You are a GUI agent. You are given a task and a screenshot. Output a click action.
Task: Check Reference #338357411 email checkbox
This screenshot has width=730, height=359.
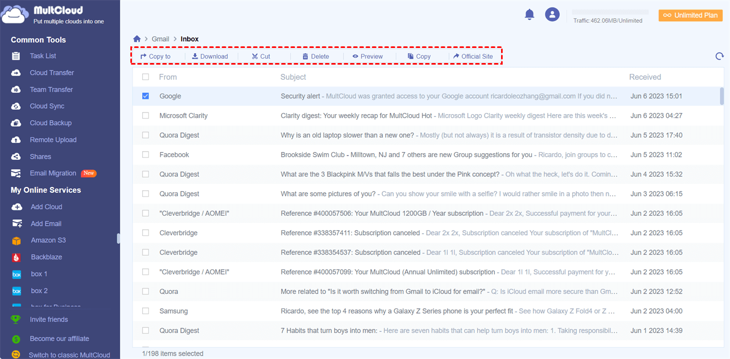pyautogui.click(x=145, y=233)
